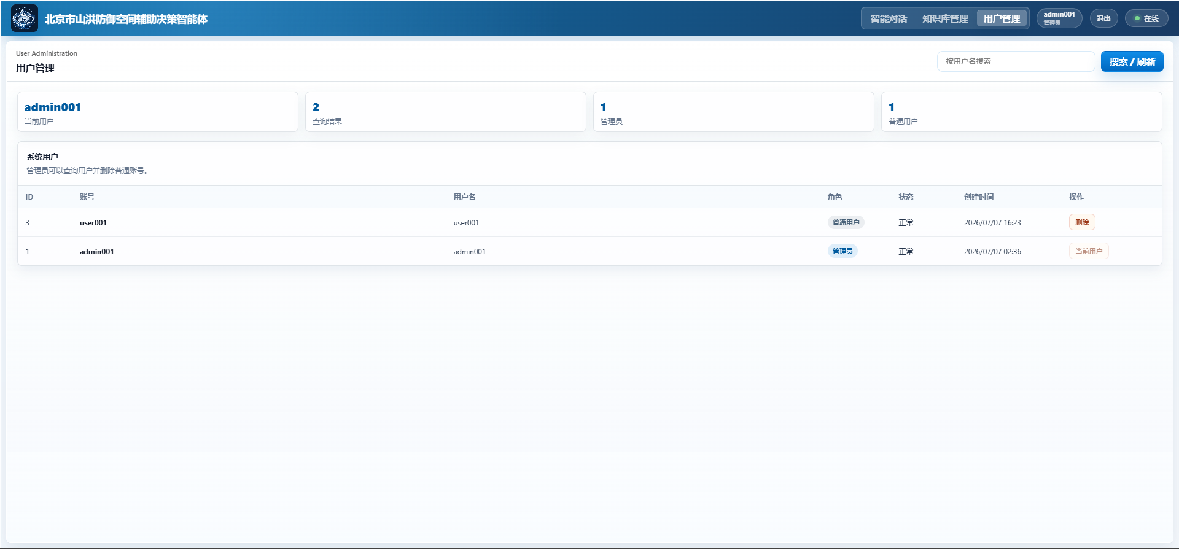Viewport: 1179px width, 549px height.
Task: Click the 创建时间 column header
Action: pyautogui.click(x=979, y=197)
